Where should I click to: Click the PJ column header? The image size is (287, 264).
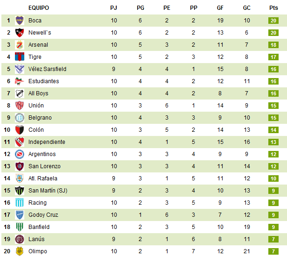pos(114,8)
